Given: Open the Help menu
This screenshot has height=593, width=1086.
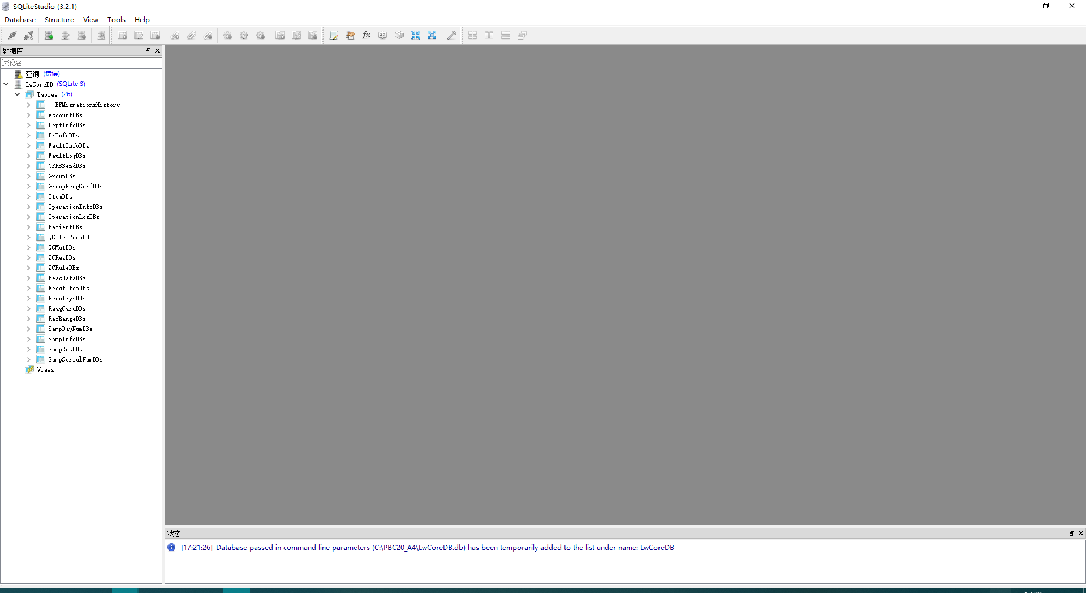Looking at the screenshot, I should pos(142,19).
